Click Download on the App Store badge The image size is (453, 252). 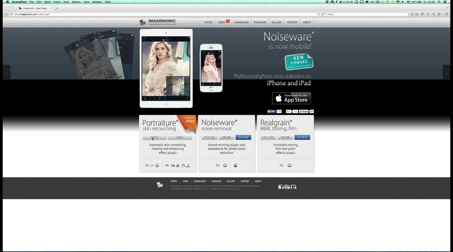[x=291, y=98]
